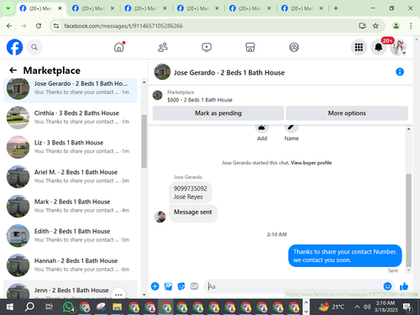This screenshot has height=315, width=420.
Task: Click Mark as pending button
Action: [218, 113]
